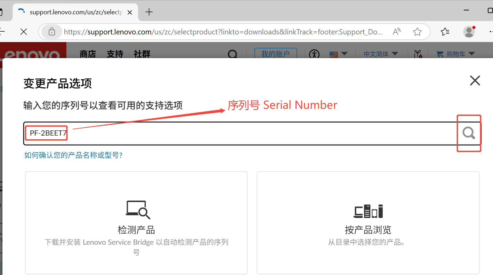This screenshot has width=493, height=275.
Task: Select the 按产品浏览 card
Action: pyautogui.click(x=368, y=223)
